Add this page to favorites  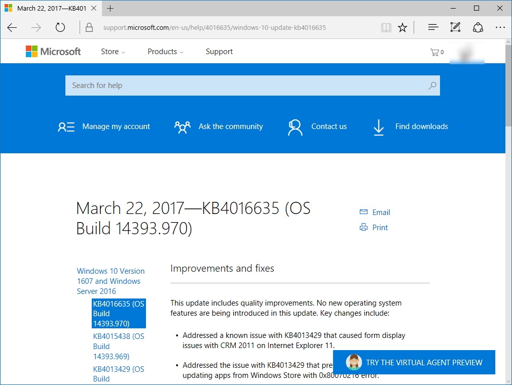tap(403, 28)
